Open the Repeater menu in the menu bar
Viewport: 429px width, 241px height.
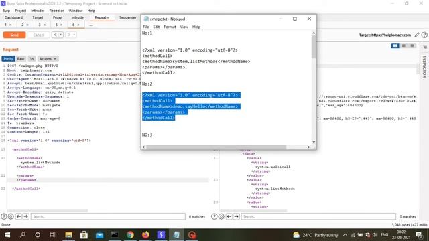click(x=56, y=11)
